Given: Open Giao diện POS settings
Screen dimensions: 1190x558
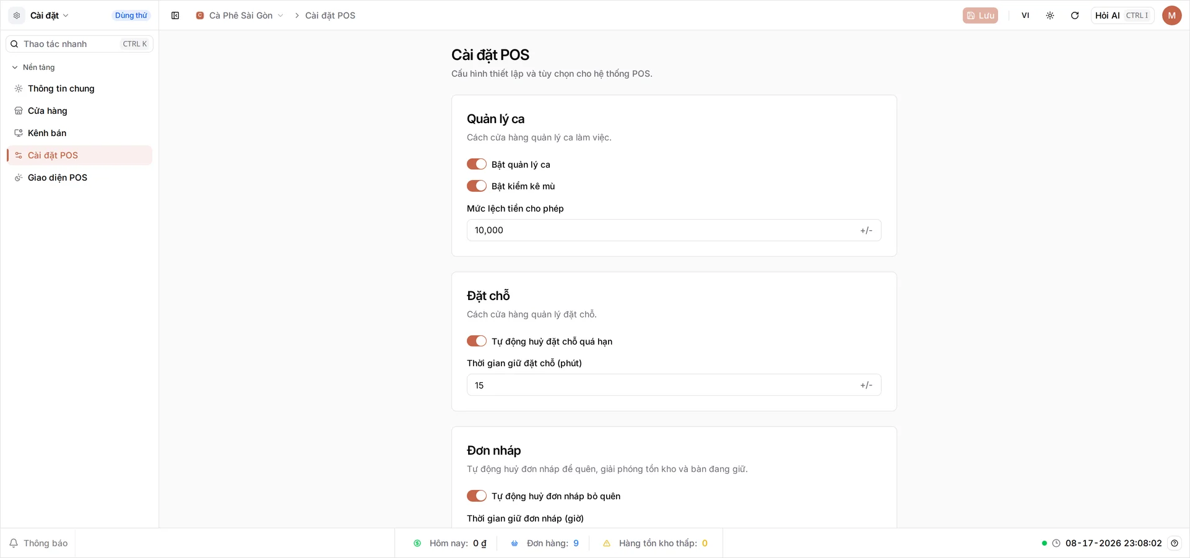Looking at the screenshot, I should click(x=80, y=178).
